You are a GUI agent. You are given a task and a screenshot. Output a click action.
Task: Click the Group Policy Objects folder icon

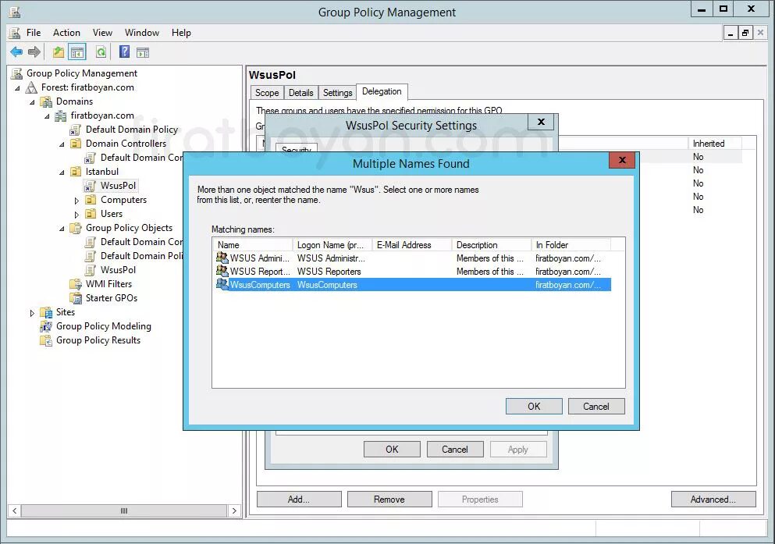[x=76, y=228]
